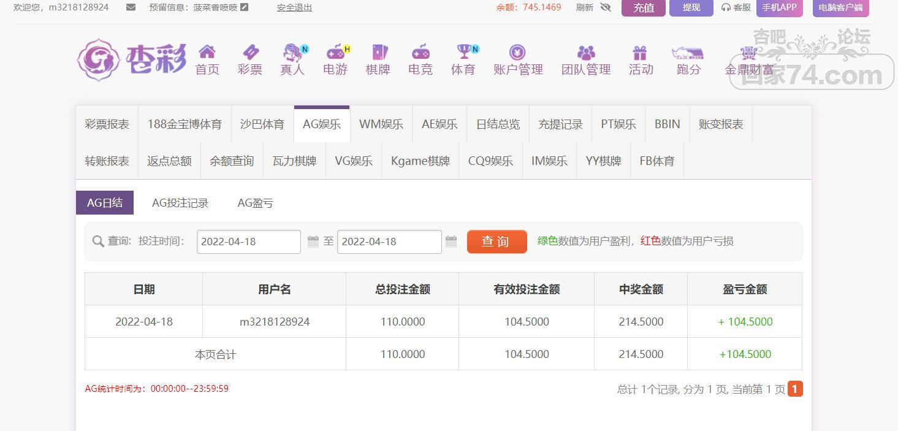
Task: Click username cell m3218128924 in table
Action: pos(275,322)
